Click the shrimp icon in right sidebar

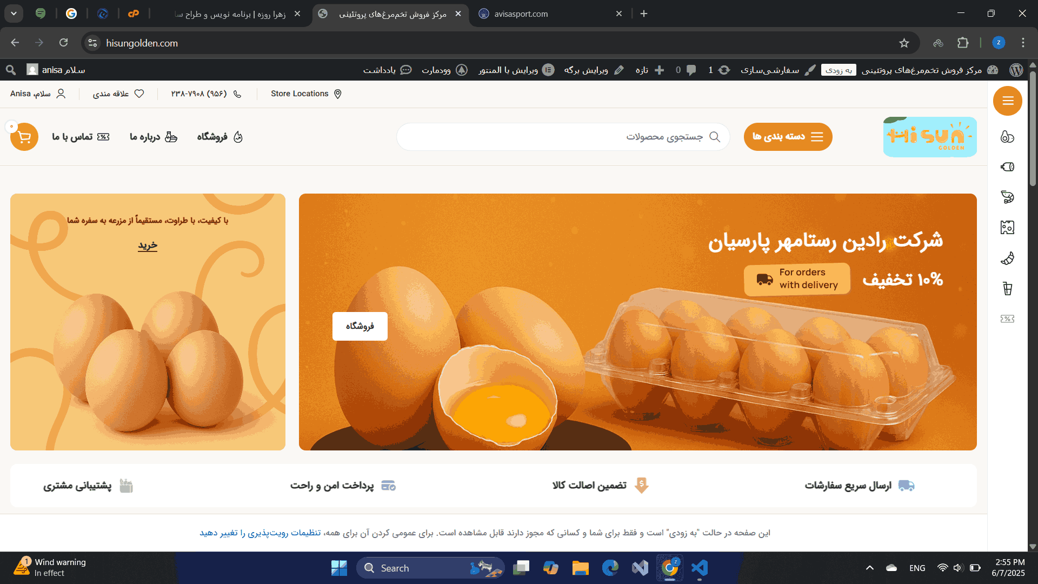[x=1007, y=197]
